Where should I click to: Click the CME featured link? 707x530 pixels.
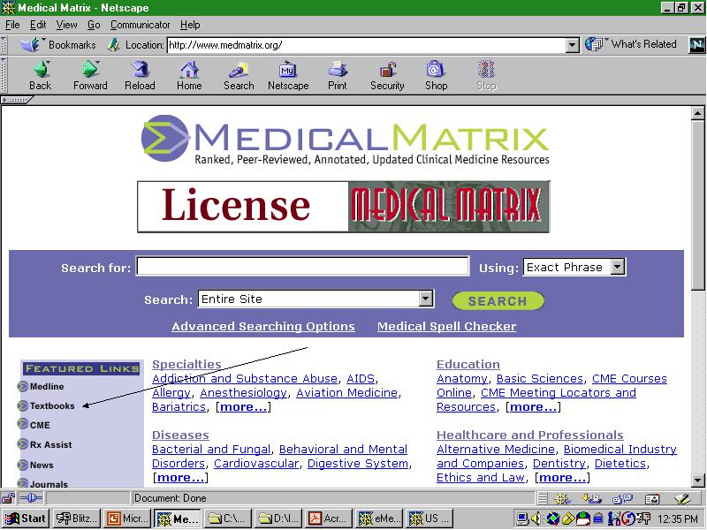pyautogui.click(x=40, y=425)
